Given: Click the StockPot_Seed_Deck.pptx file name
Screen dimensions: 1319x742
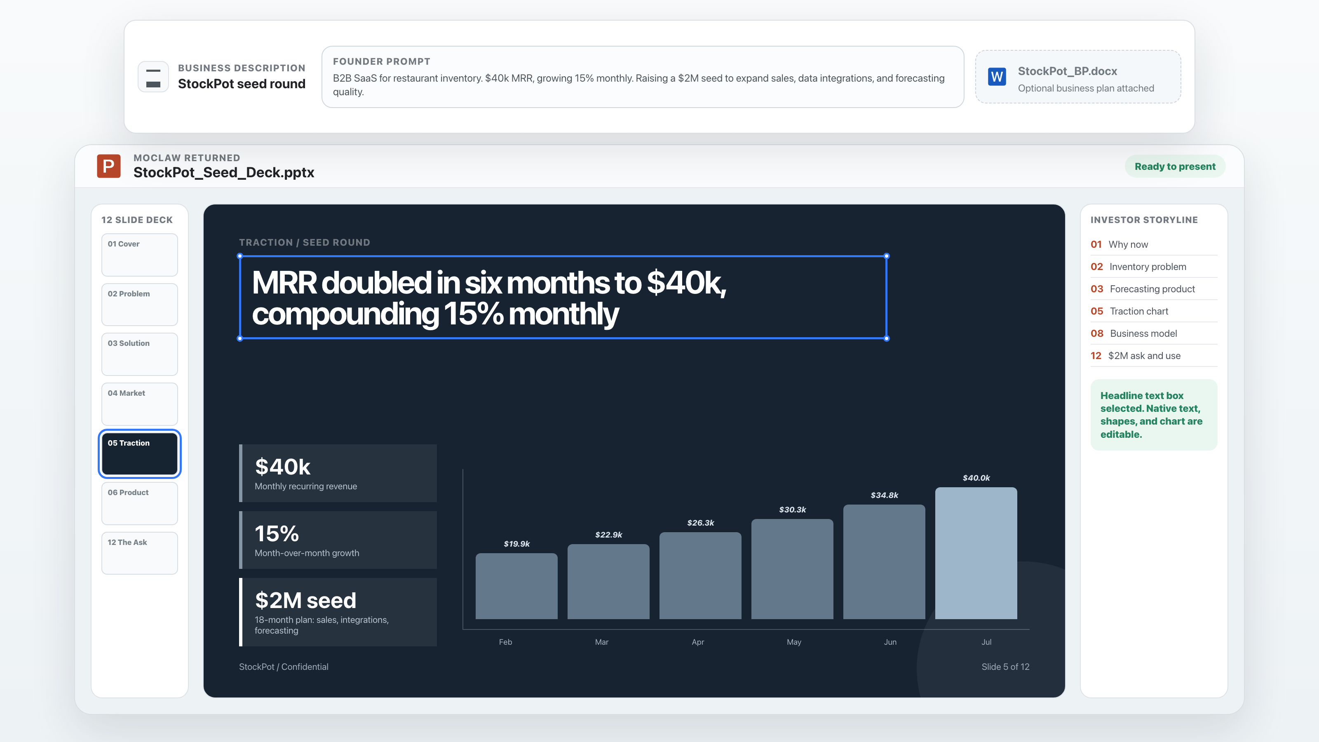Looking at the screenshot, I should coord(224,173).
